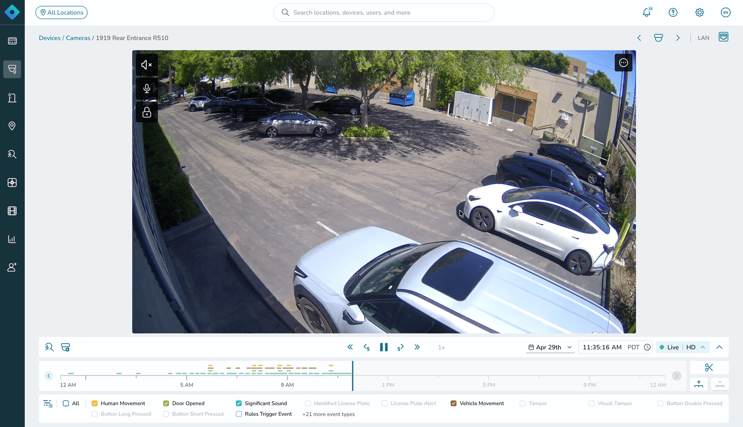Screen dimensions: 743x427
Task: Change the 1x playback speed
Action: click(x=441, y=347)
